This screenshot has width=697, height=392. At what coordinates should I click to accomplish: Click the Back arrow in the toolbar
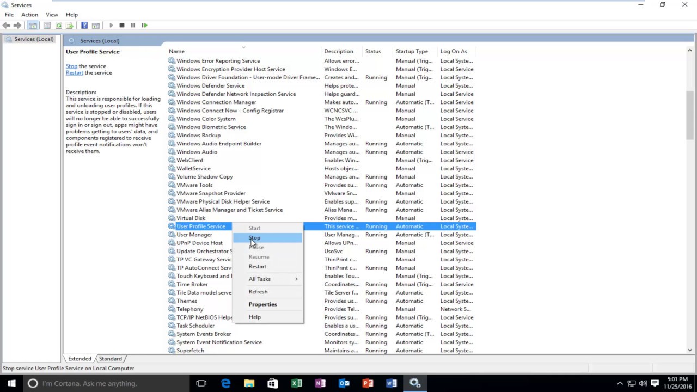(7, 26)
